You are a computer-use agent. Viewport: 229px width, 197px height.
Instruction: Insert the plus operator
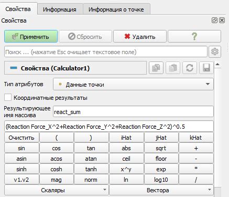point(196,148)
